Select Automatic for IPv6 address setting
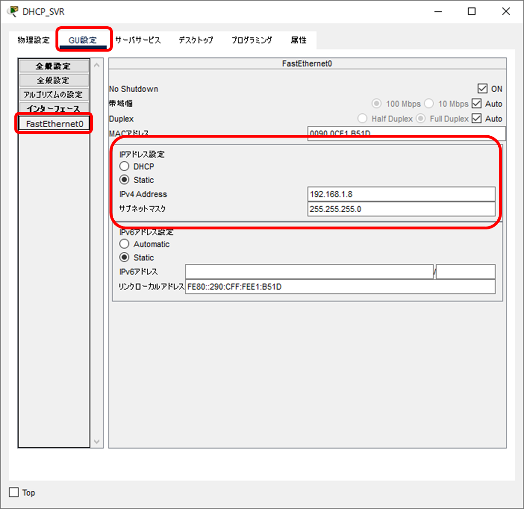Viewport: 524px width, 509px height. pos(124,244)
